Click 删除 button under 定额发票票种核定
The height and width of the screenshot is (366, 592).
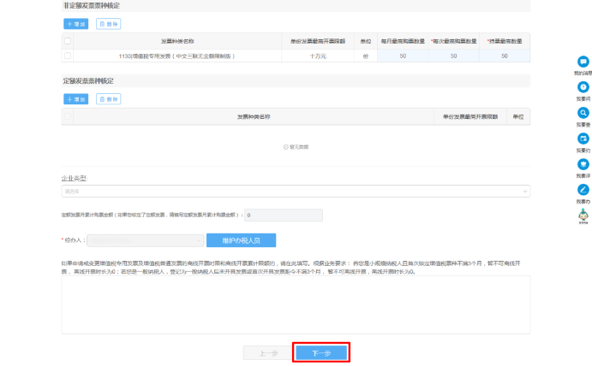point(108,99)
